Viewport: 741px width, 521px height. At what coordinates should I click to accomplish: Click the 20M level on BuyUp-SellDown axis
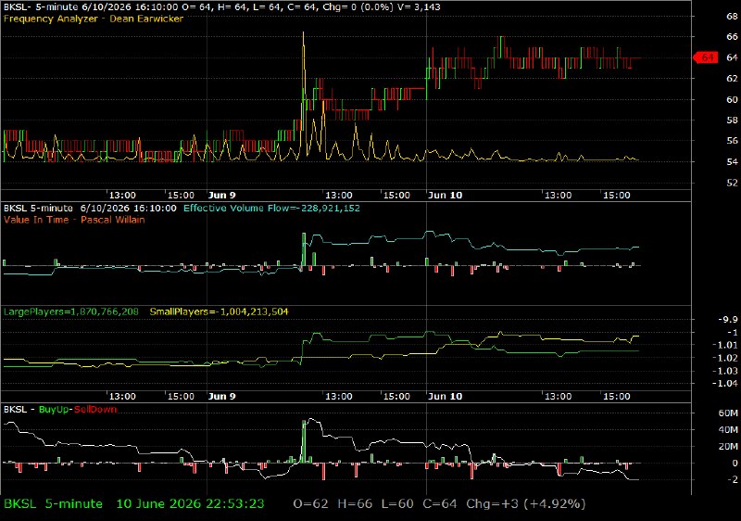click(728, 446)
